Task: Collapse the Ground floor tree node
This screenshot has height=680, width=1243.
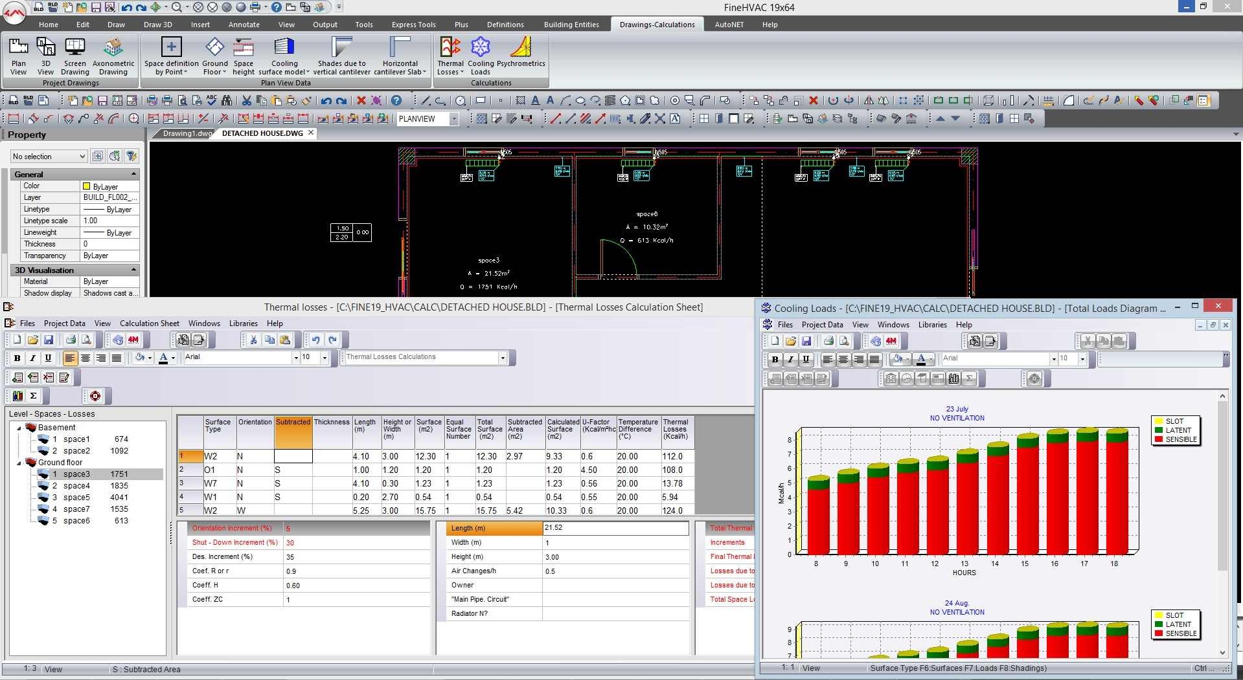Action: 19,463
